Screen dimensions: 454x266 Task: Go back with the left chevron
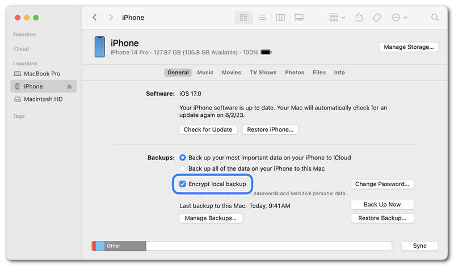point(95,18)
